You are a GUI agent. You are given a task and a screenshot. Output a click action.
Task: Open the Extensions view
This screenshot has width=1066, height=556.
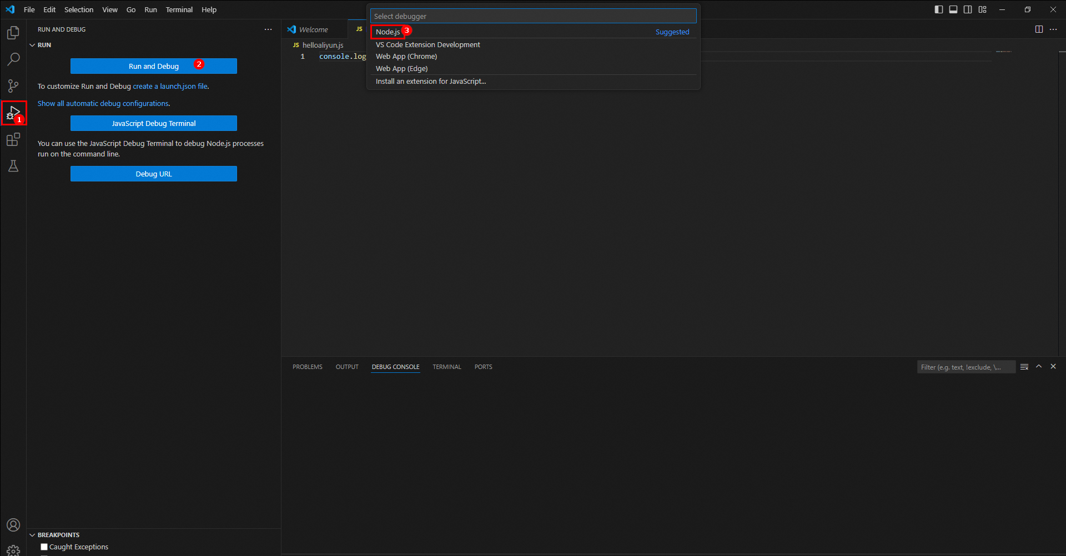click(x=13, y=139)
